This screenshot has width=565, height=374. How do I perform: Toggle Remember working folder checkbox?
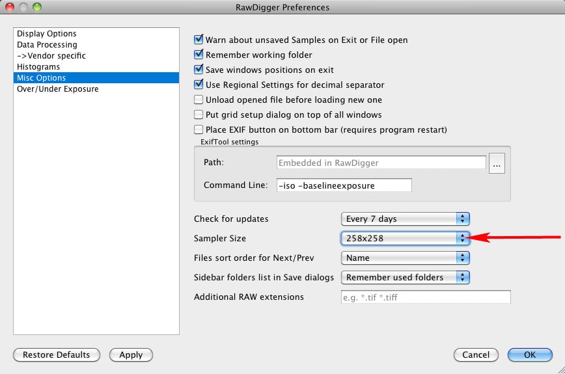point(199,55)
